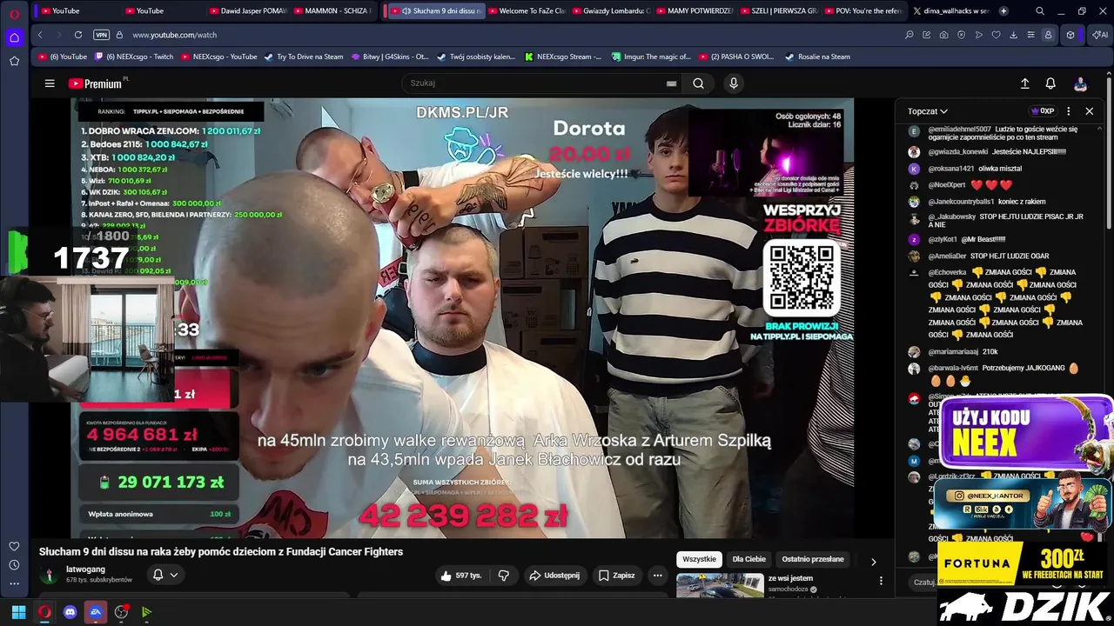Open Opera main menu logo
The width and height of the screenshot is (1114, 626).
[x=14, y=14]
